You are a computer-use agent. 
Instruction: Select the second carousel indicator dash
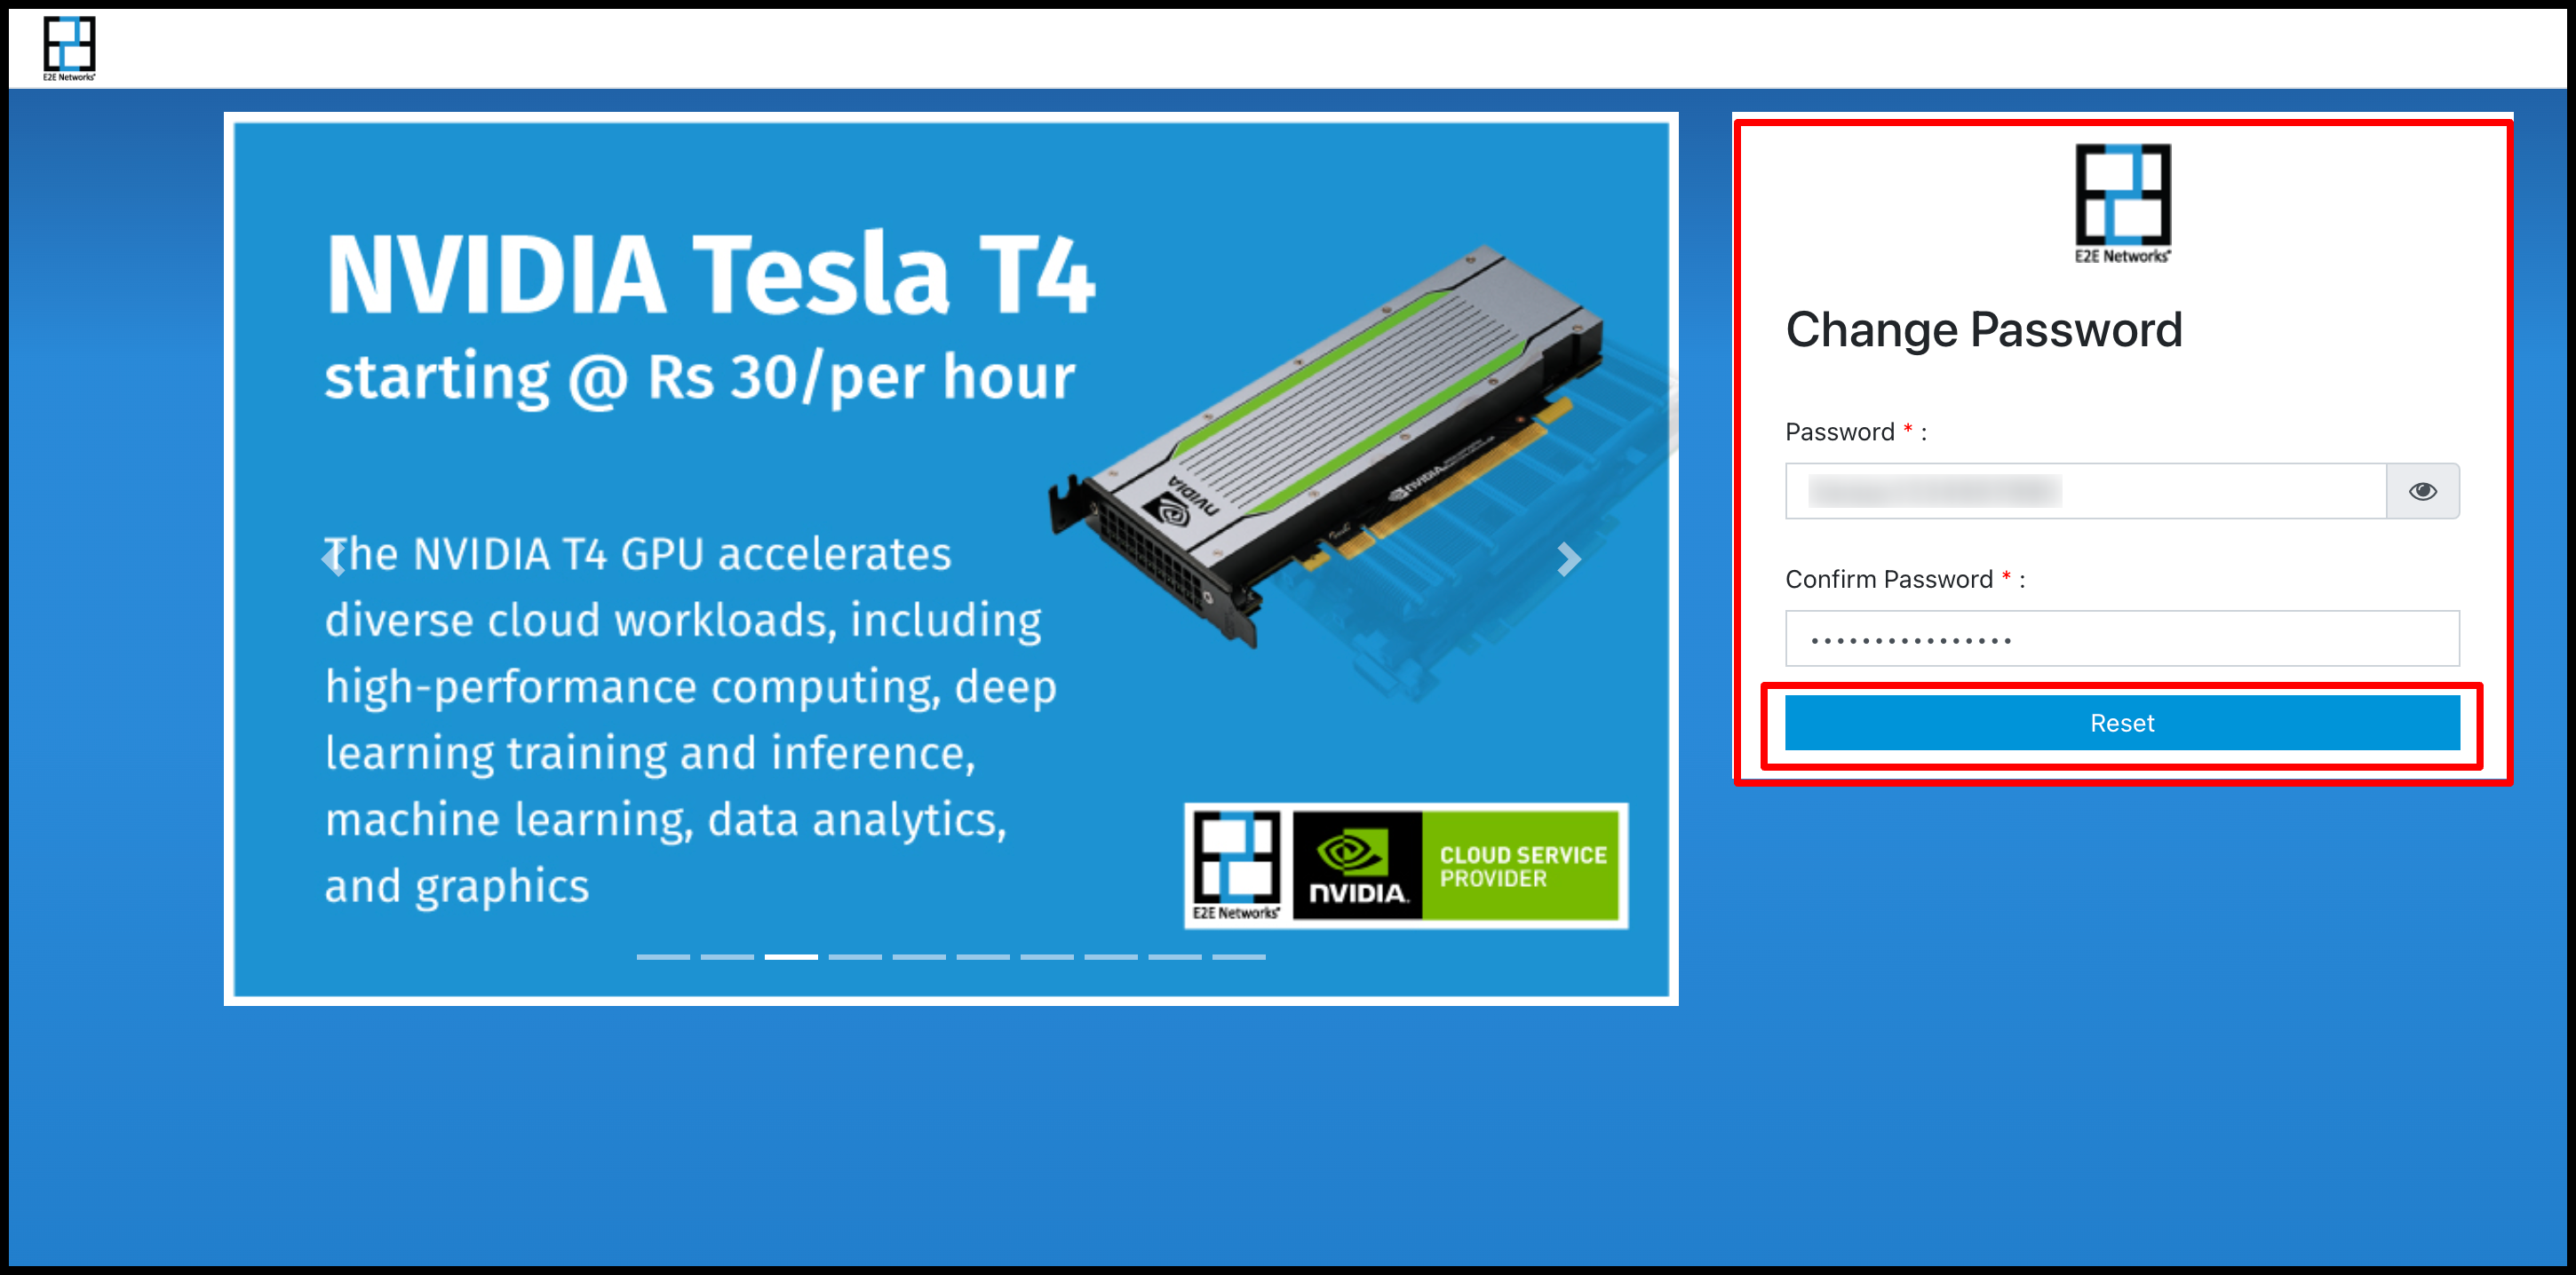pyautogui.click(x=727, y=956)
